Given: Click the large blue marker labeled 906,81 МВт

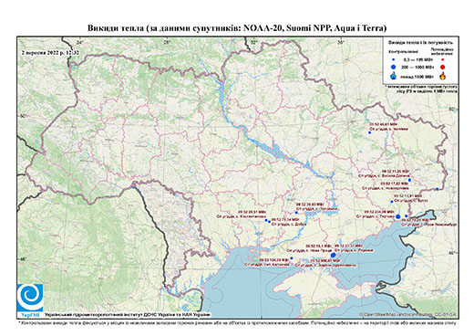Looking at the screenshot, I should point(333,255).
